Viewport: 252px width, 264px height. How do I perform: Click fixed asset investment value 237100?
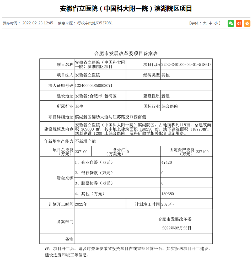202,152
